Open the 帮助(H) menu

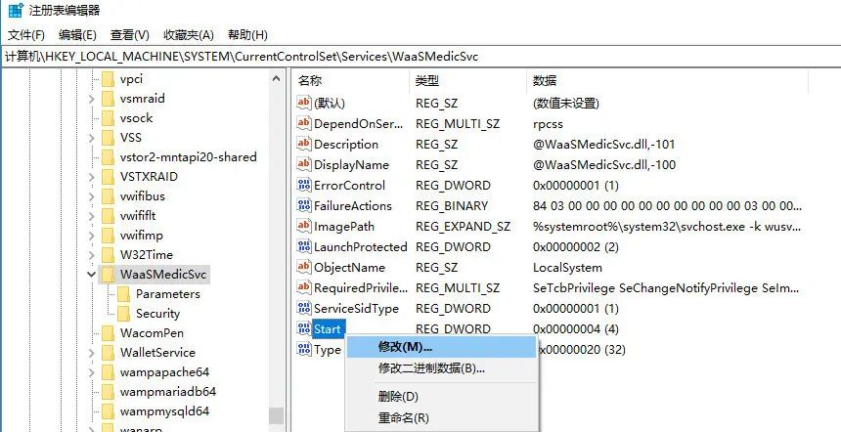coord(247,35)
